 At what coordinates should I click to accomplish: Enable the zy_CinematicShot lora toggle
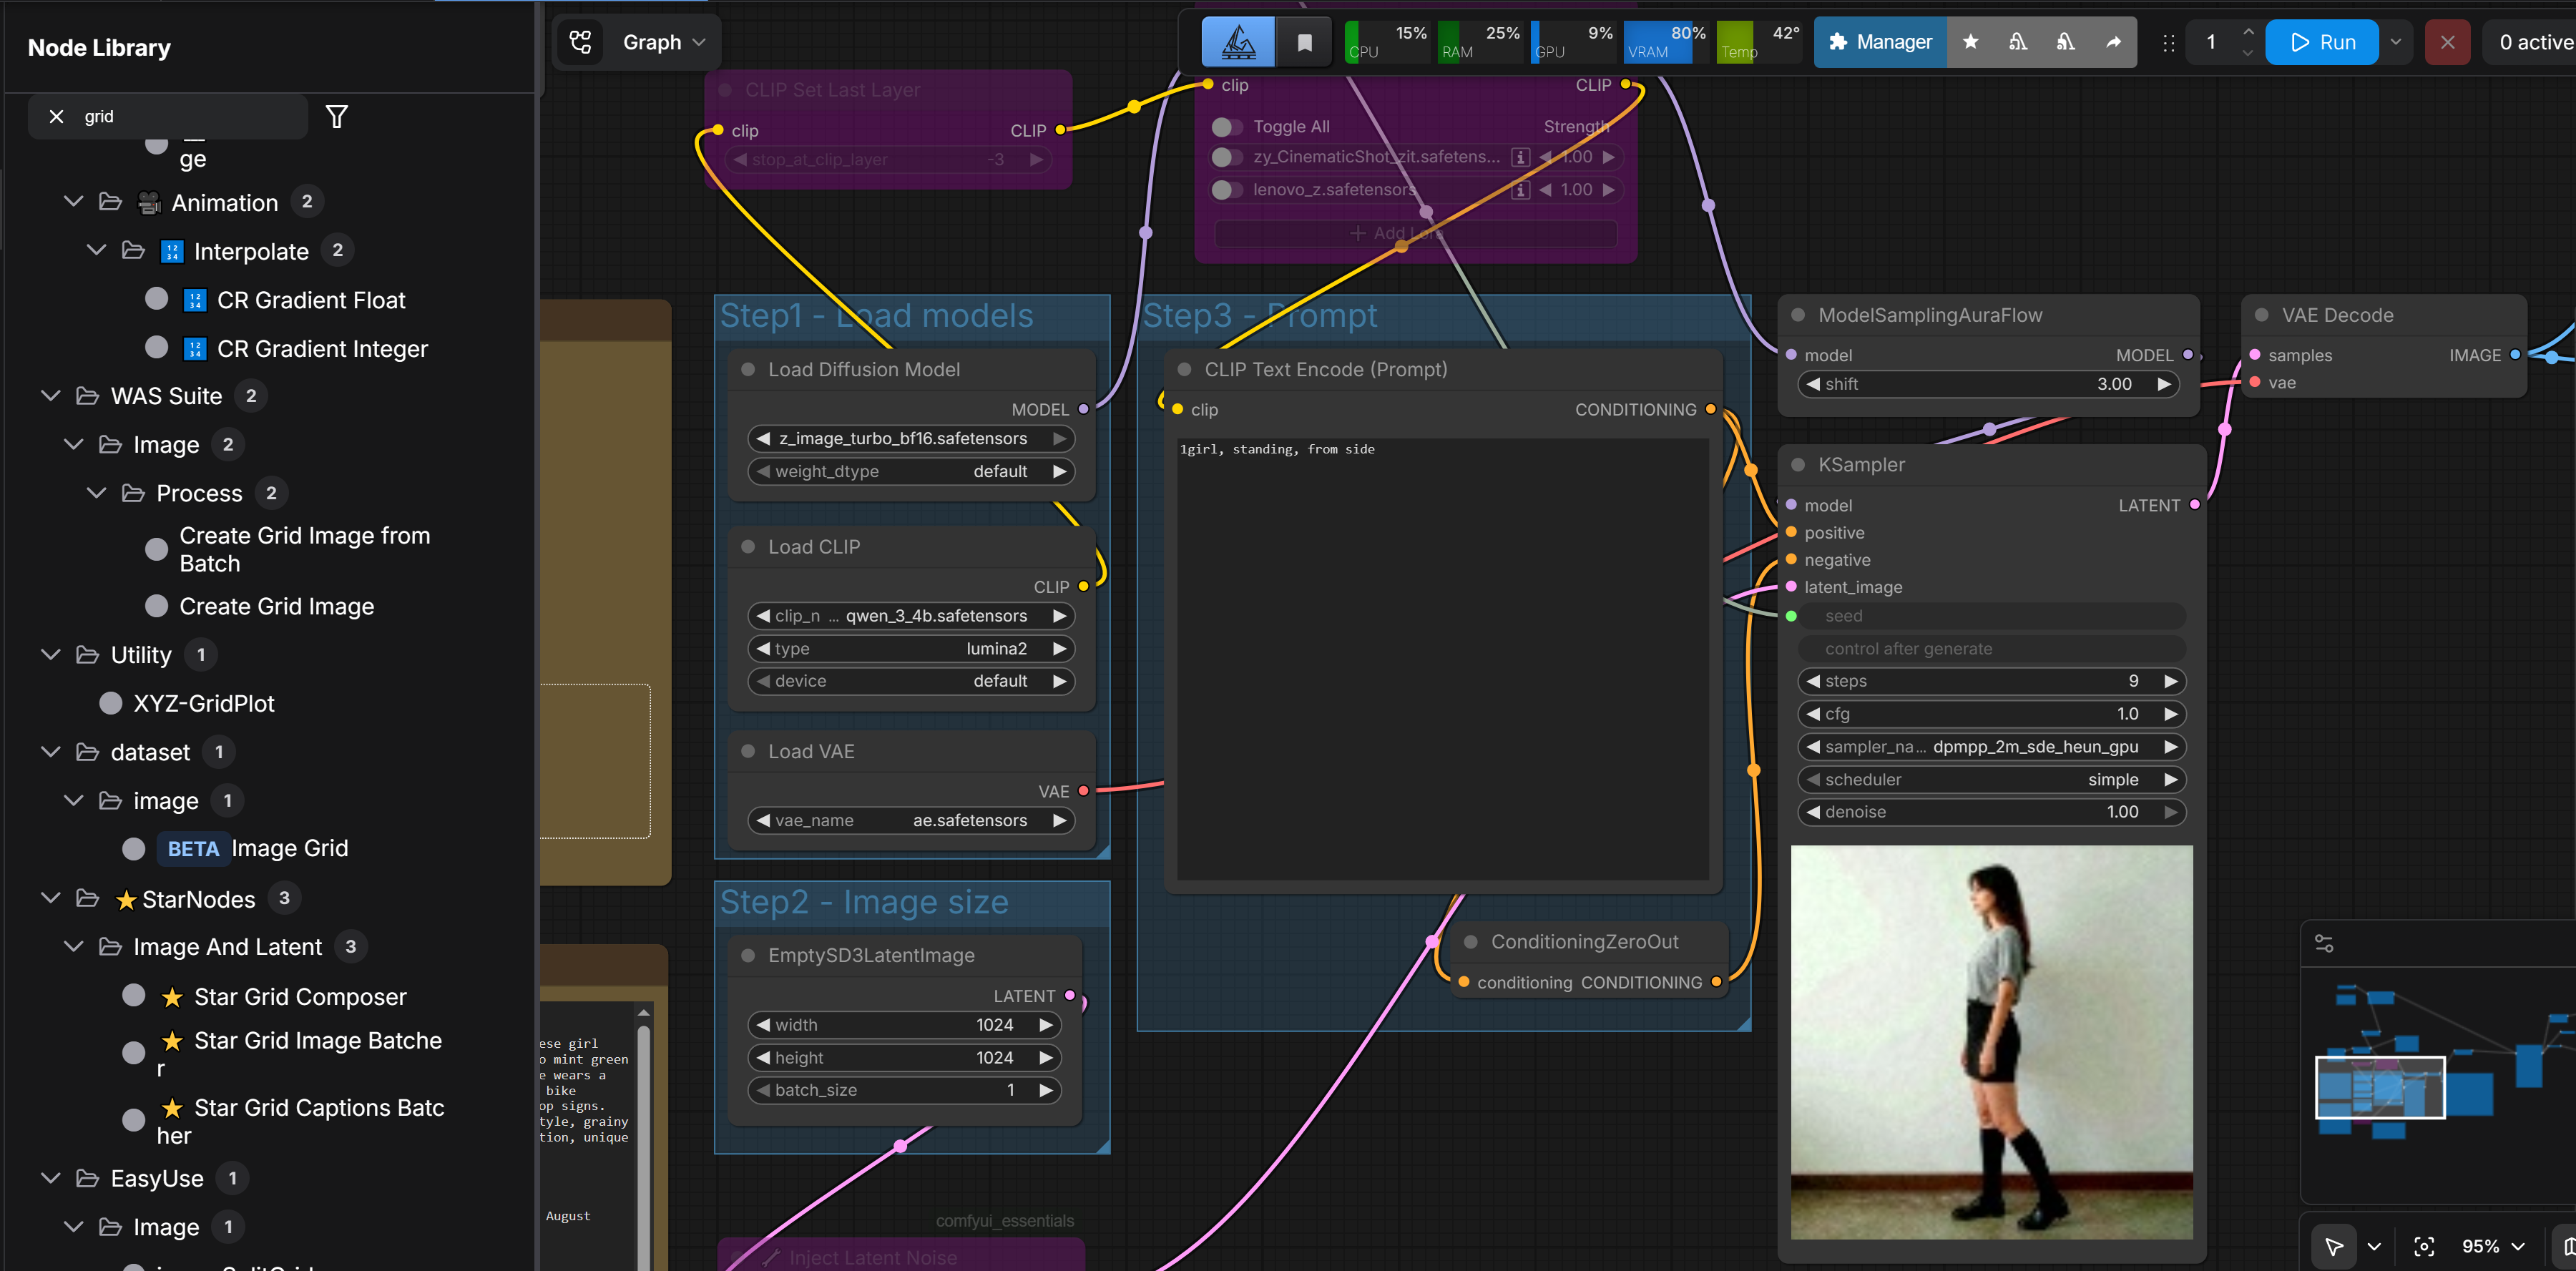coord(1226,157)
